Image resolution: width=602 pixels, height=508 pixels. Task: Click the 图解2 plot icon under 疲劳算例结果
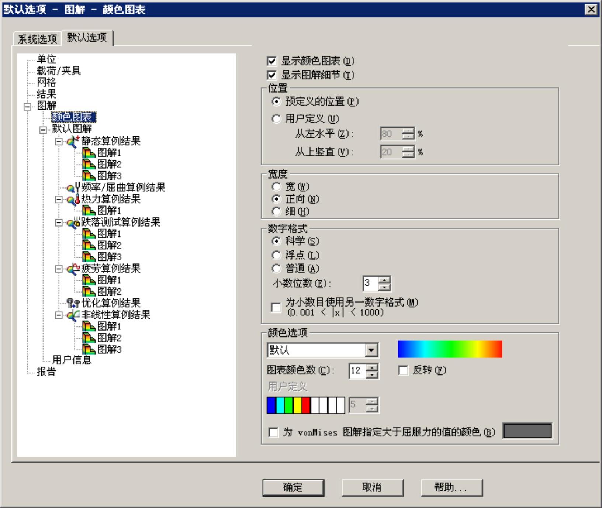point(89,291)
